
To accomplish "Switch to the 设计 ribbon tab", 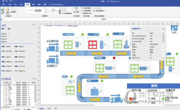I will coord(21,5).
